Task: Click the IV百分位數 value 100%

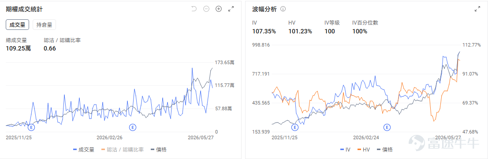Action: (x=360, y=31)
